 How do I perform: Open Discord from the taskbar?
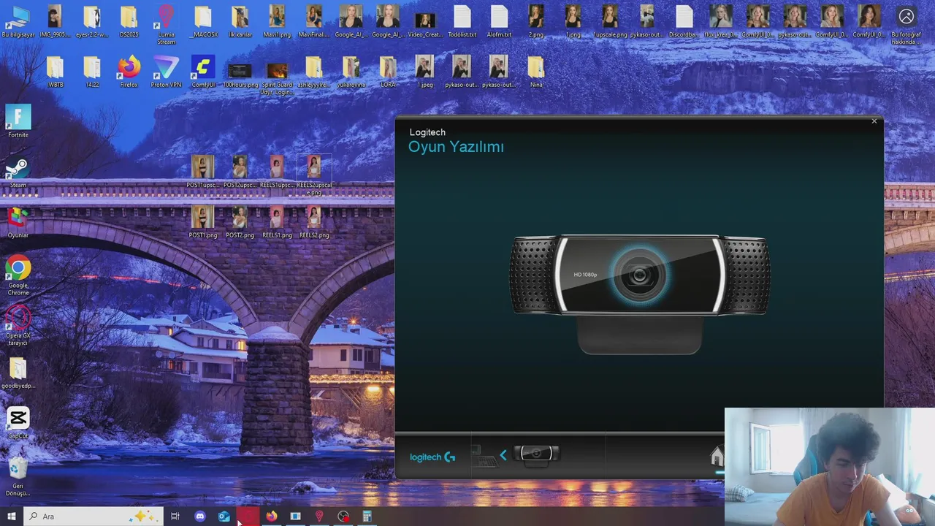tap(200, 517)
